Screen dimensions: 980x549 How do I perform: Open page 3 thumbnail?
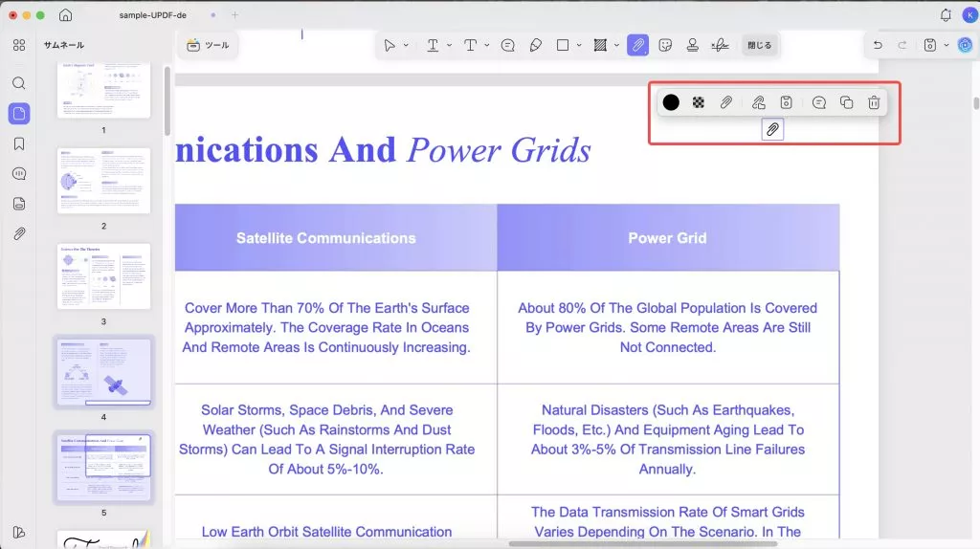[103, 276]
